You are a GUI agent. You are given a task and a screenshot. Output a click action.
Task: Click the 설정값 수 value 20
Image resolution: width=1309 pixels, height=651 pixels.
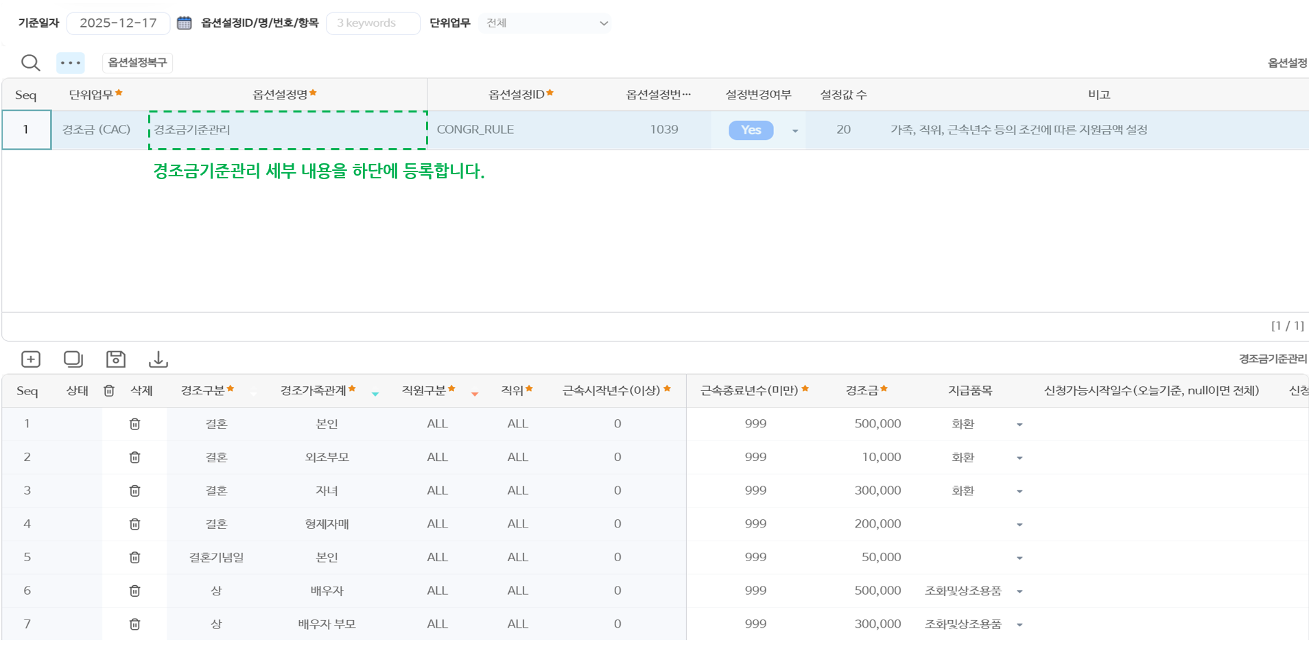click(843, 130)
